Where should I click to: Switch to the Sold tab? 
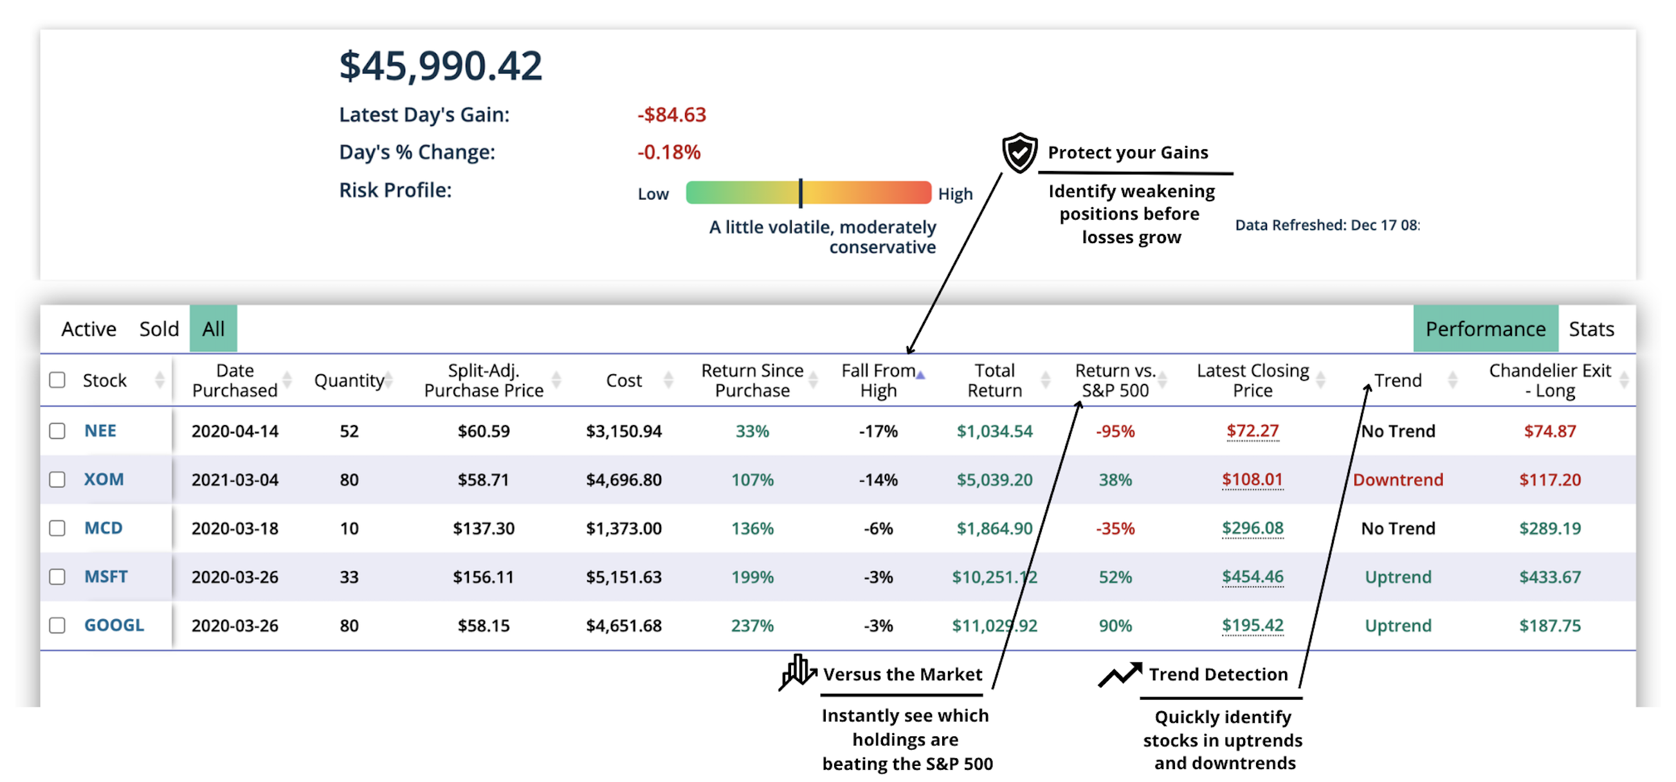coord(159,329)
